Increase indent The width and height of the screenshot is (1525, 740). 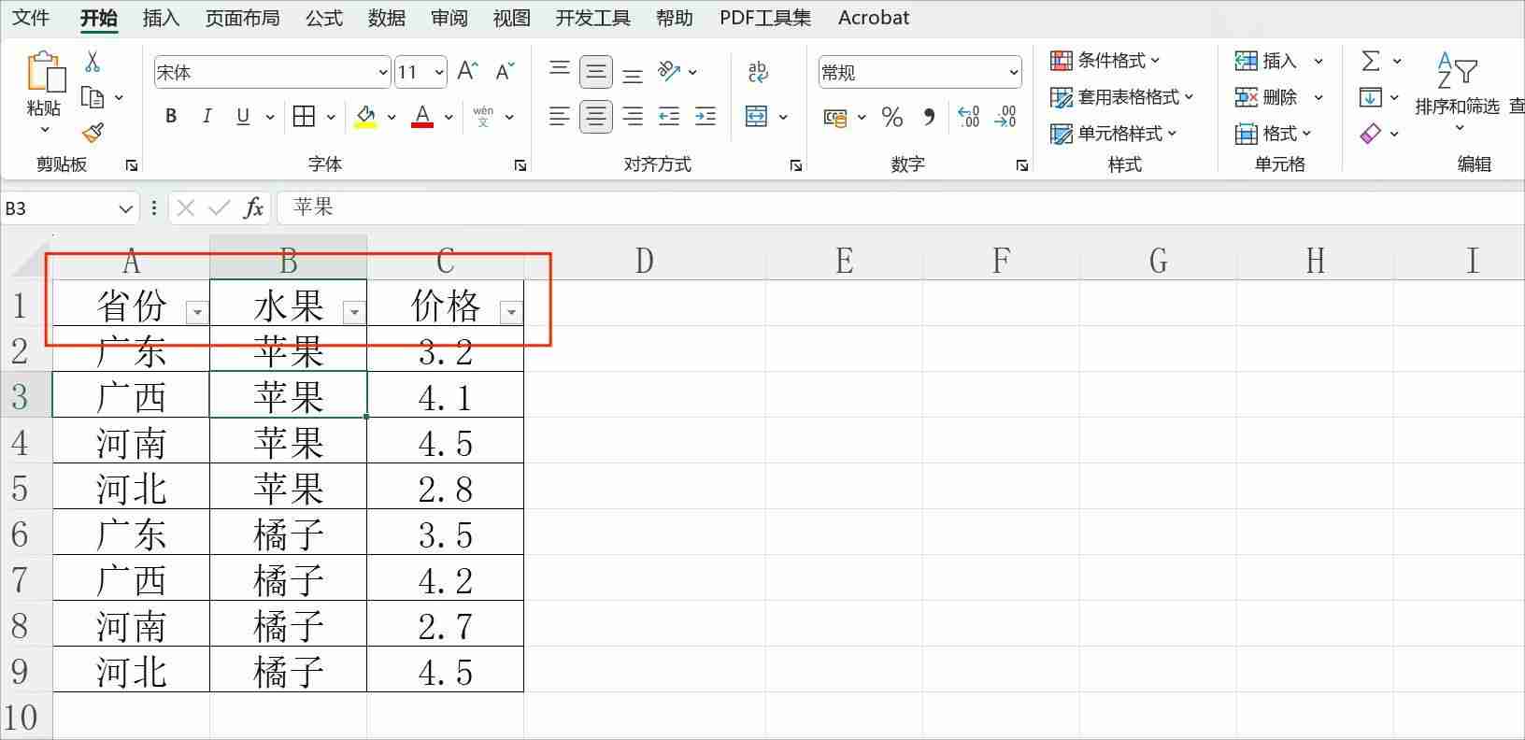point(705,116)
